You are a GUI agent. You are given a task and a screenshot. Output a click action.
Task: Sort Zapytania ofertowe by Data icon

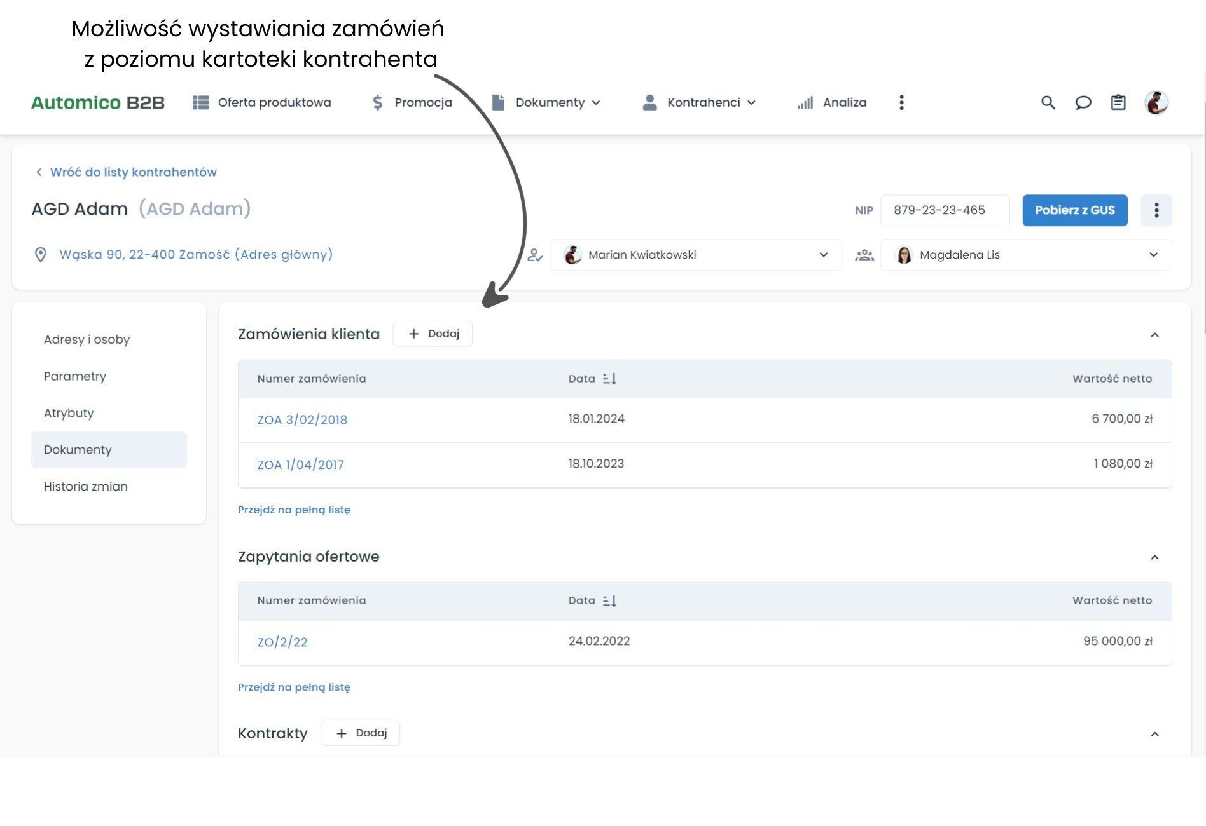[x=609, y=600]
